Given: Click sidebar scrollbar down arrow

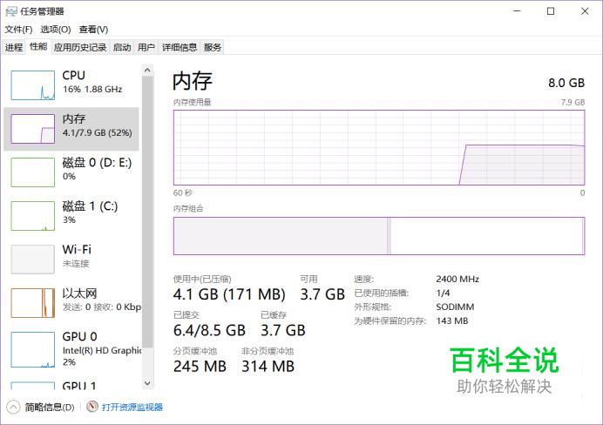Looking at the screenshot, I should pyautogui.click(x=147, y=383).
